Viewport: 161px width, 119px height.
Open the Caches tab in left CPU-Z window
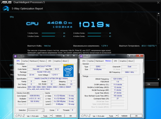(x=25, y=61)
